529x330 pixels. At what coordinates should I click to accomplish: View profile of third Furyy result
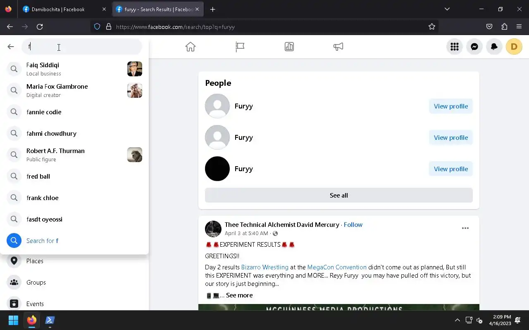click(451, 169)
